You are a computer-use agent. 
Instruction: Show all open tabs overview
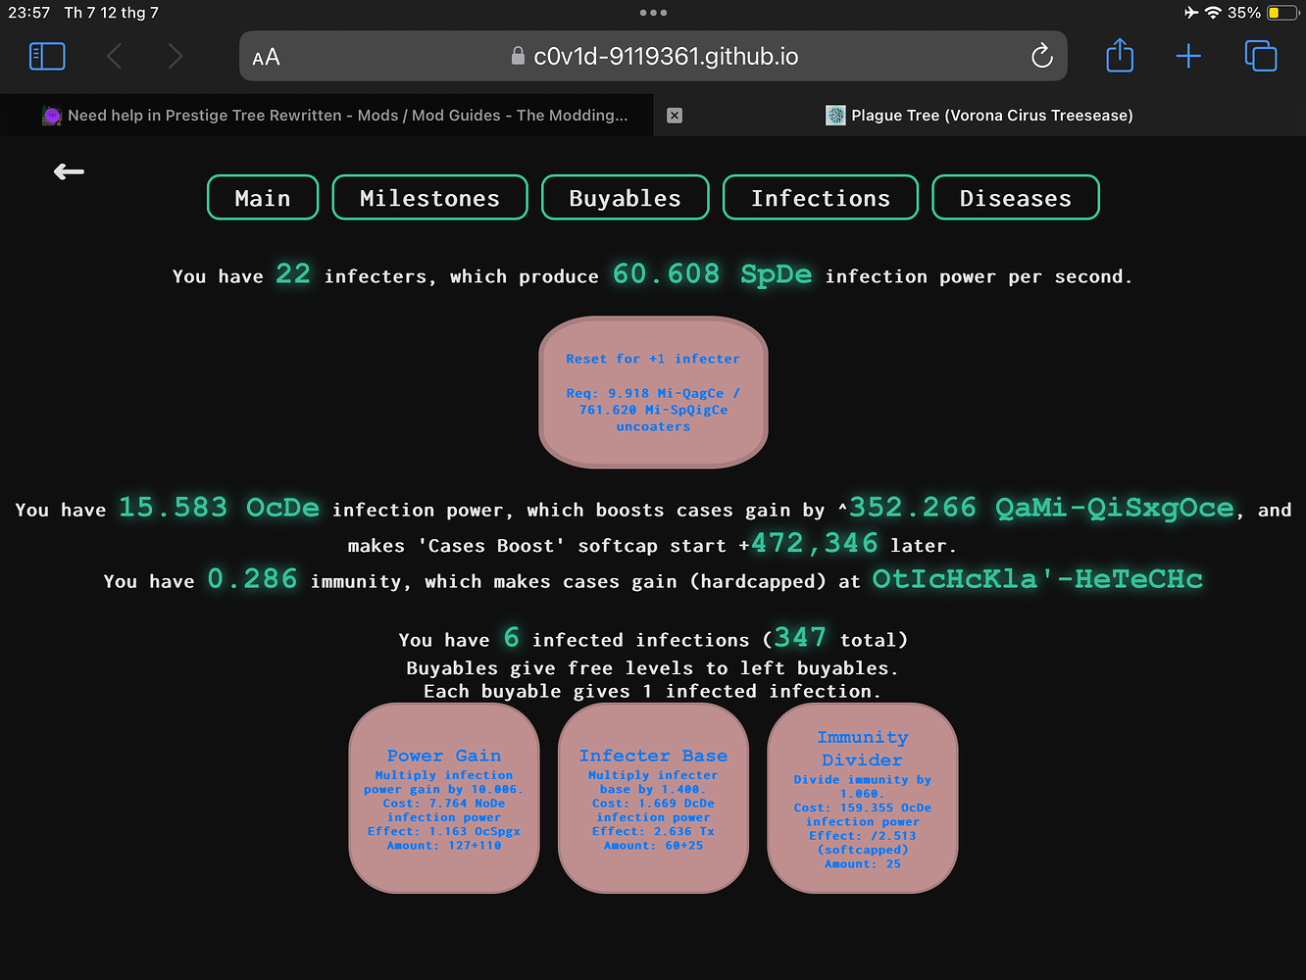(x=1260, y=56)
